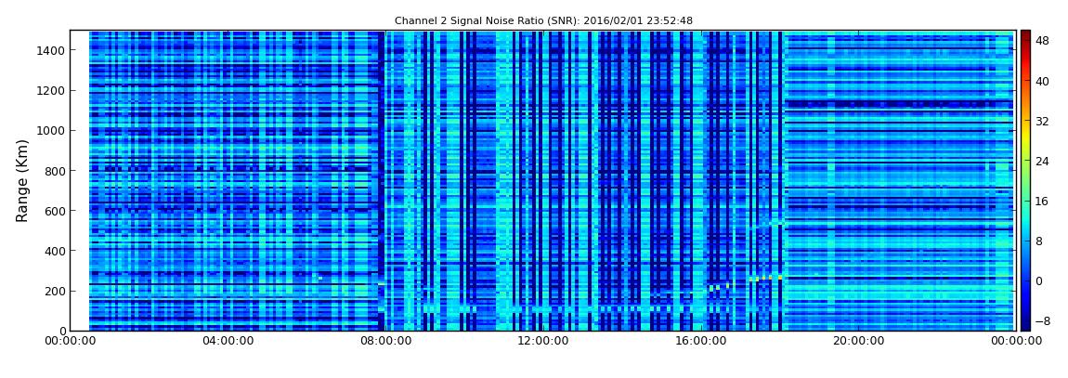1068x378 pixels.
Task: Click the dark red top of the colorbar
Action: pyautogui.click(x=1025, y=37)
